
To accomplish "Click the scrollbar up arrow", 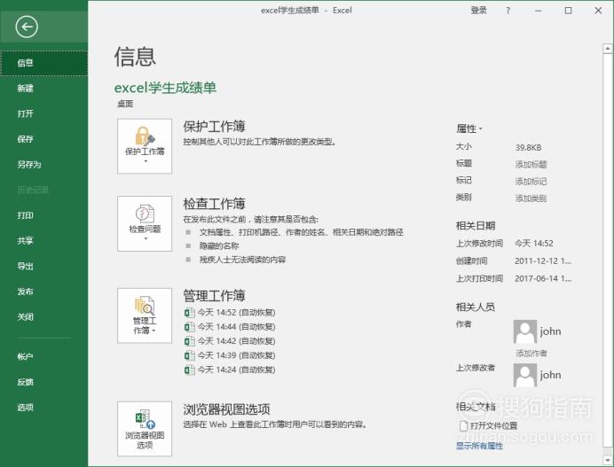I will [607, 49].
